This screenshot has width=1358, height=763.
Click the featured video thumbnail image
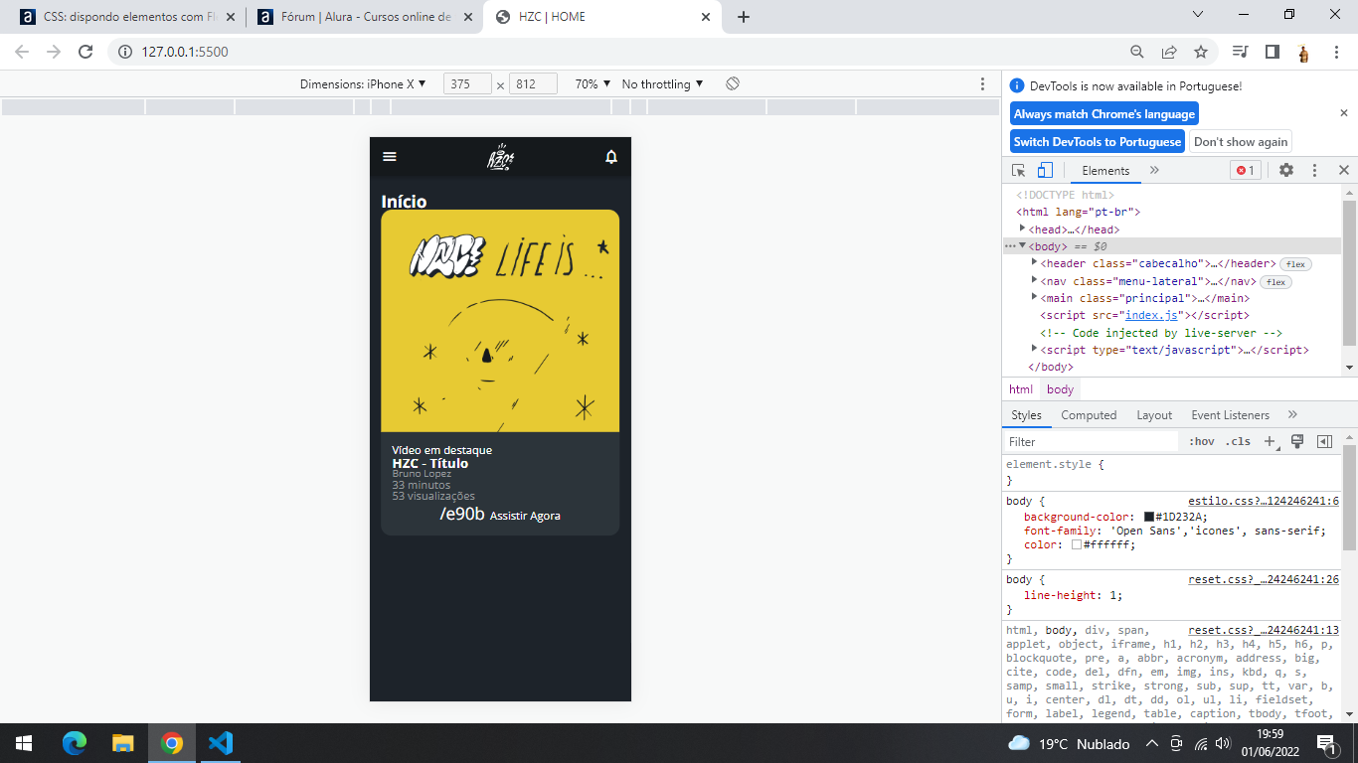tap(500, 321)
